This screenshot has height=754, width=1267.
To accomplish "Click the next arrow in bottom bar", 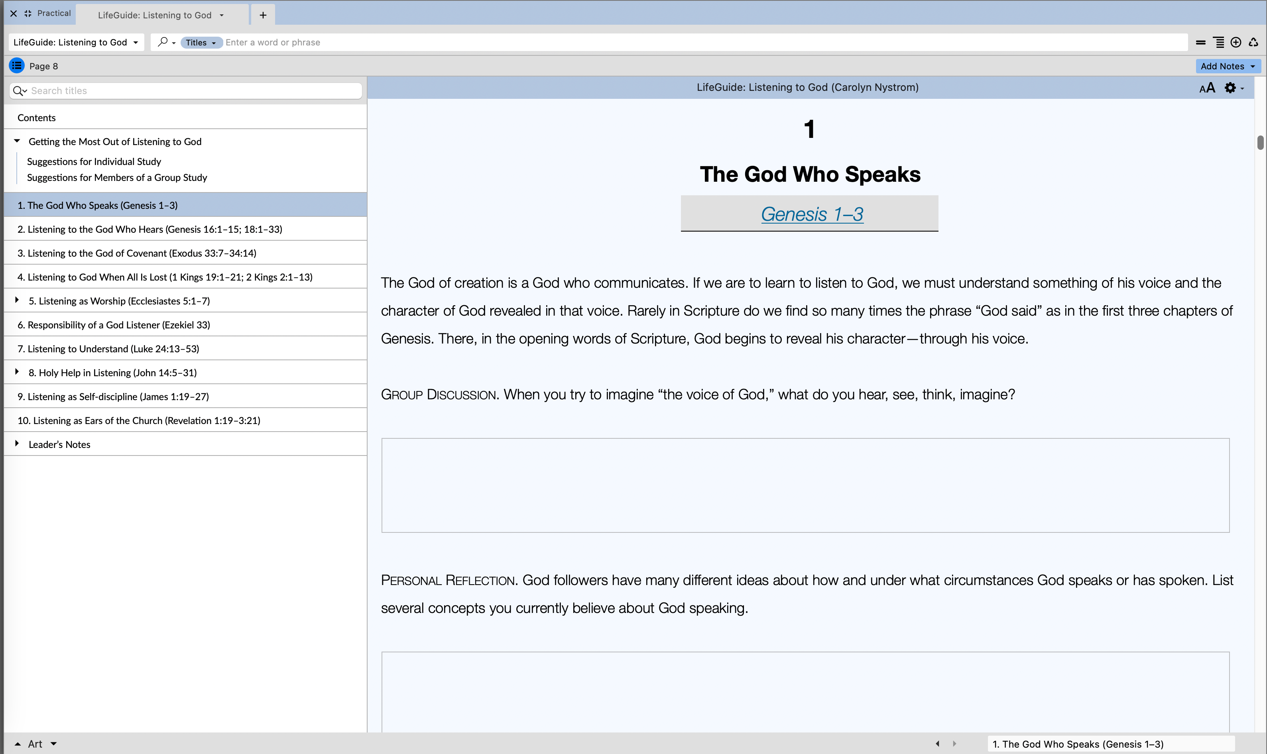I will point(954,744).
